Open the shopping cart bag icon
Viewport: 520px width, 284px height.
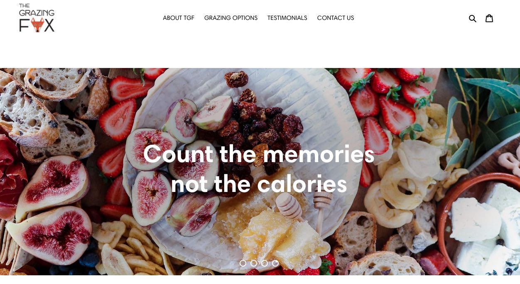[489, 18]
